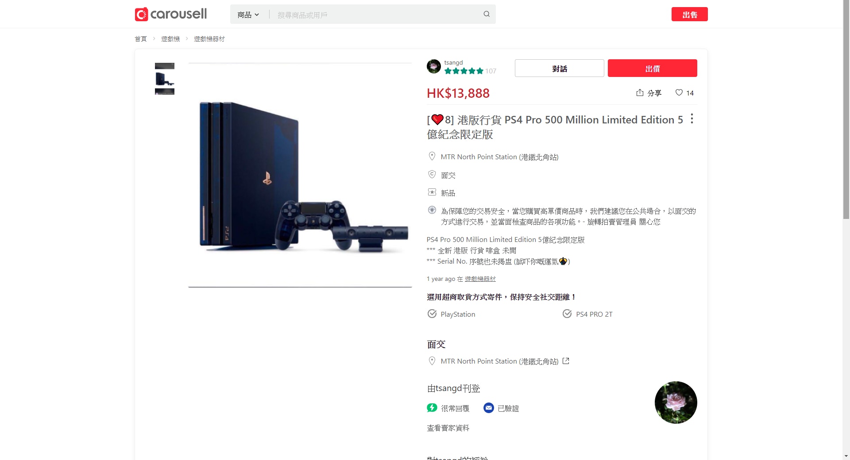This screenshot has width=850, height=460.
Task: Open 遊戲機 breadcrumb category
Action: pyautogui.click(x=170, y=39)
